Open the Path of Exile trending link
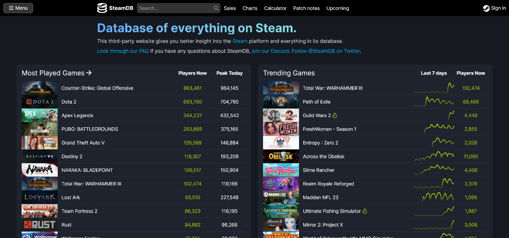The image size is (509, 238). click(x=316, y=102)
